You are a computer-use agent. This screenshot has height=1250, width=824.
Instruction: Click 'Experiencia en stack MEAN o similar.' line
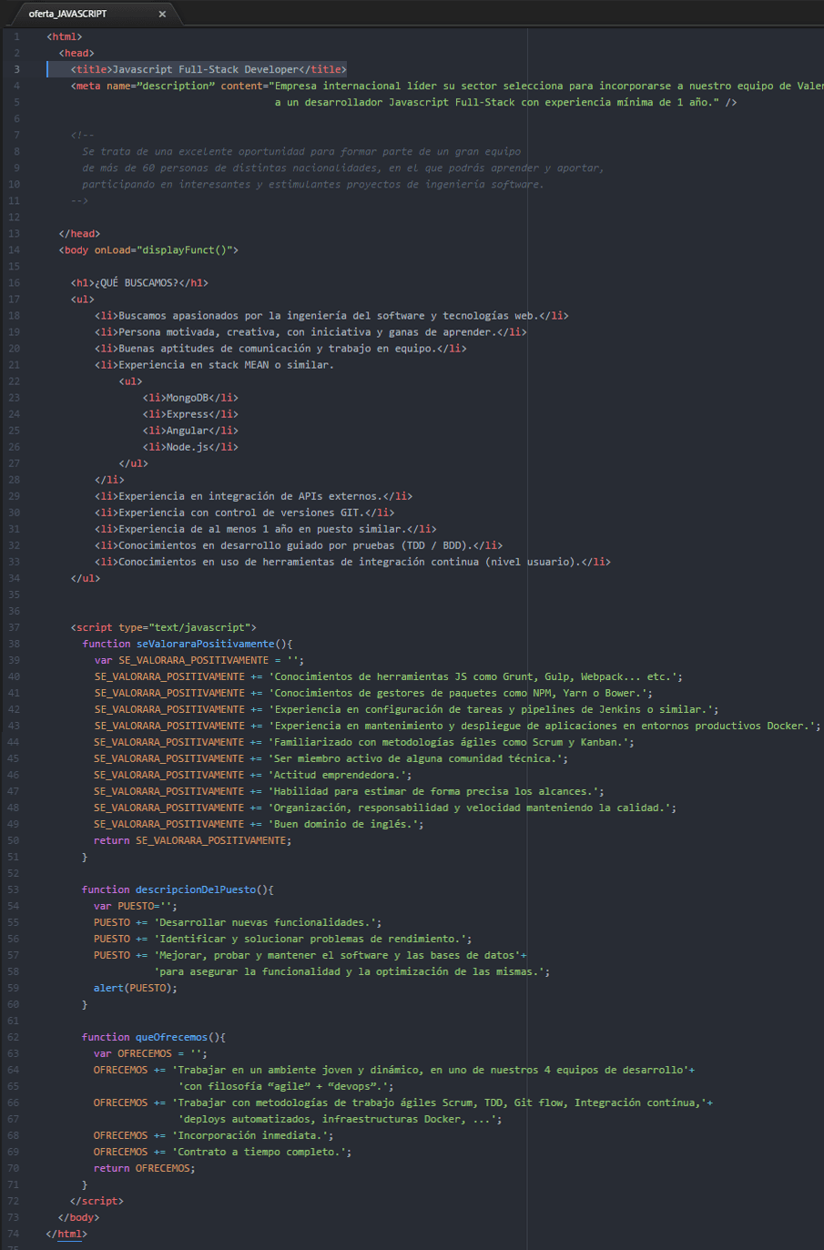point(214,365)
